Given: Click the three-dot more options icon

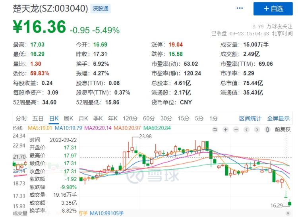Looking at the screenshot, I should [240, 8].
